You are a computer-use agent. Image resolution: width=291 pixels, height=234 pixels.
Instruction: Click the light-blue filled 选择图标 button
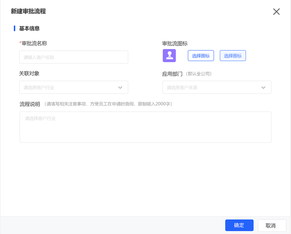tap(233, 56)
